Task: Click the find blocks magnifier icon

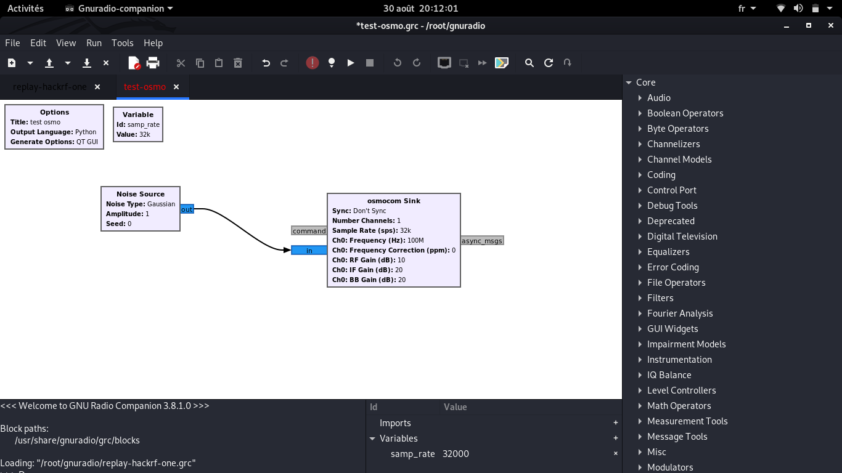Action: [x=529, y=63]
